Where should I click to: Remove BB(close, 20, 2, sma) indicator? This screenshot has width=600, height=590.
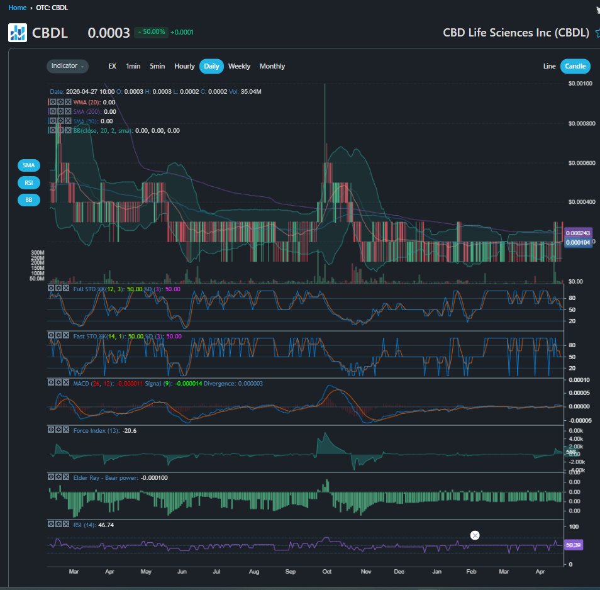click(x=68, y=130)
